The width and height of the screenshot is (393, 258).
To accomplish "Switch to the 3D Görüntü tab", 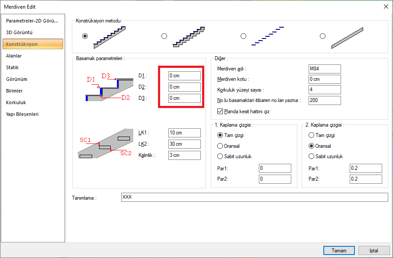I will point(19,32).
